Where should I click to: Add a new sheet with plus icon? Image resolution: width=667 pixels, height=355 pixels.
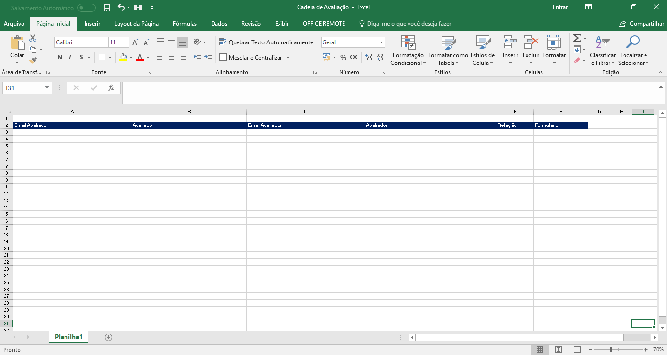pyautogui.click(x=108, y=337)
